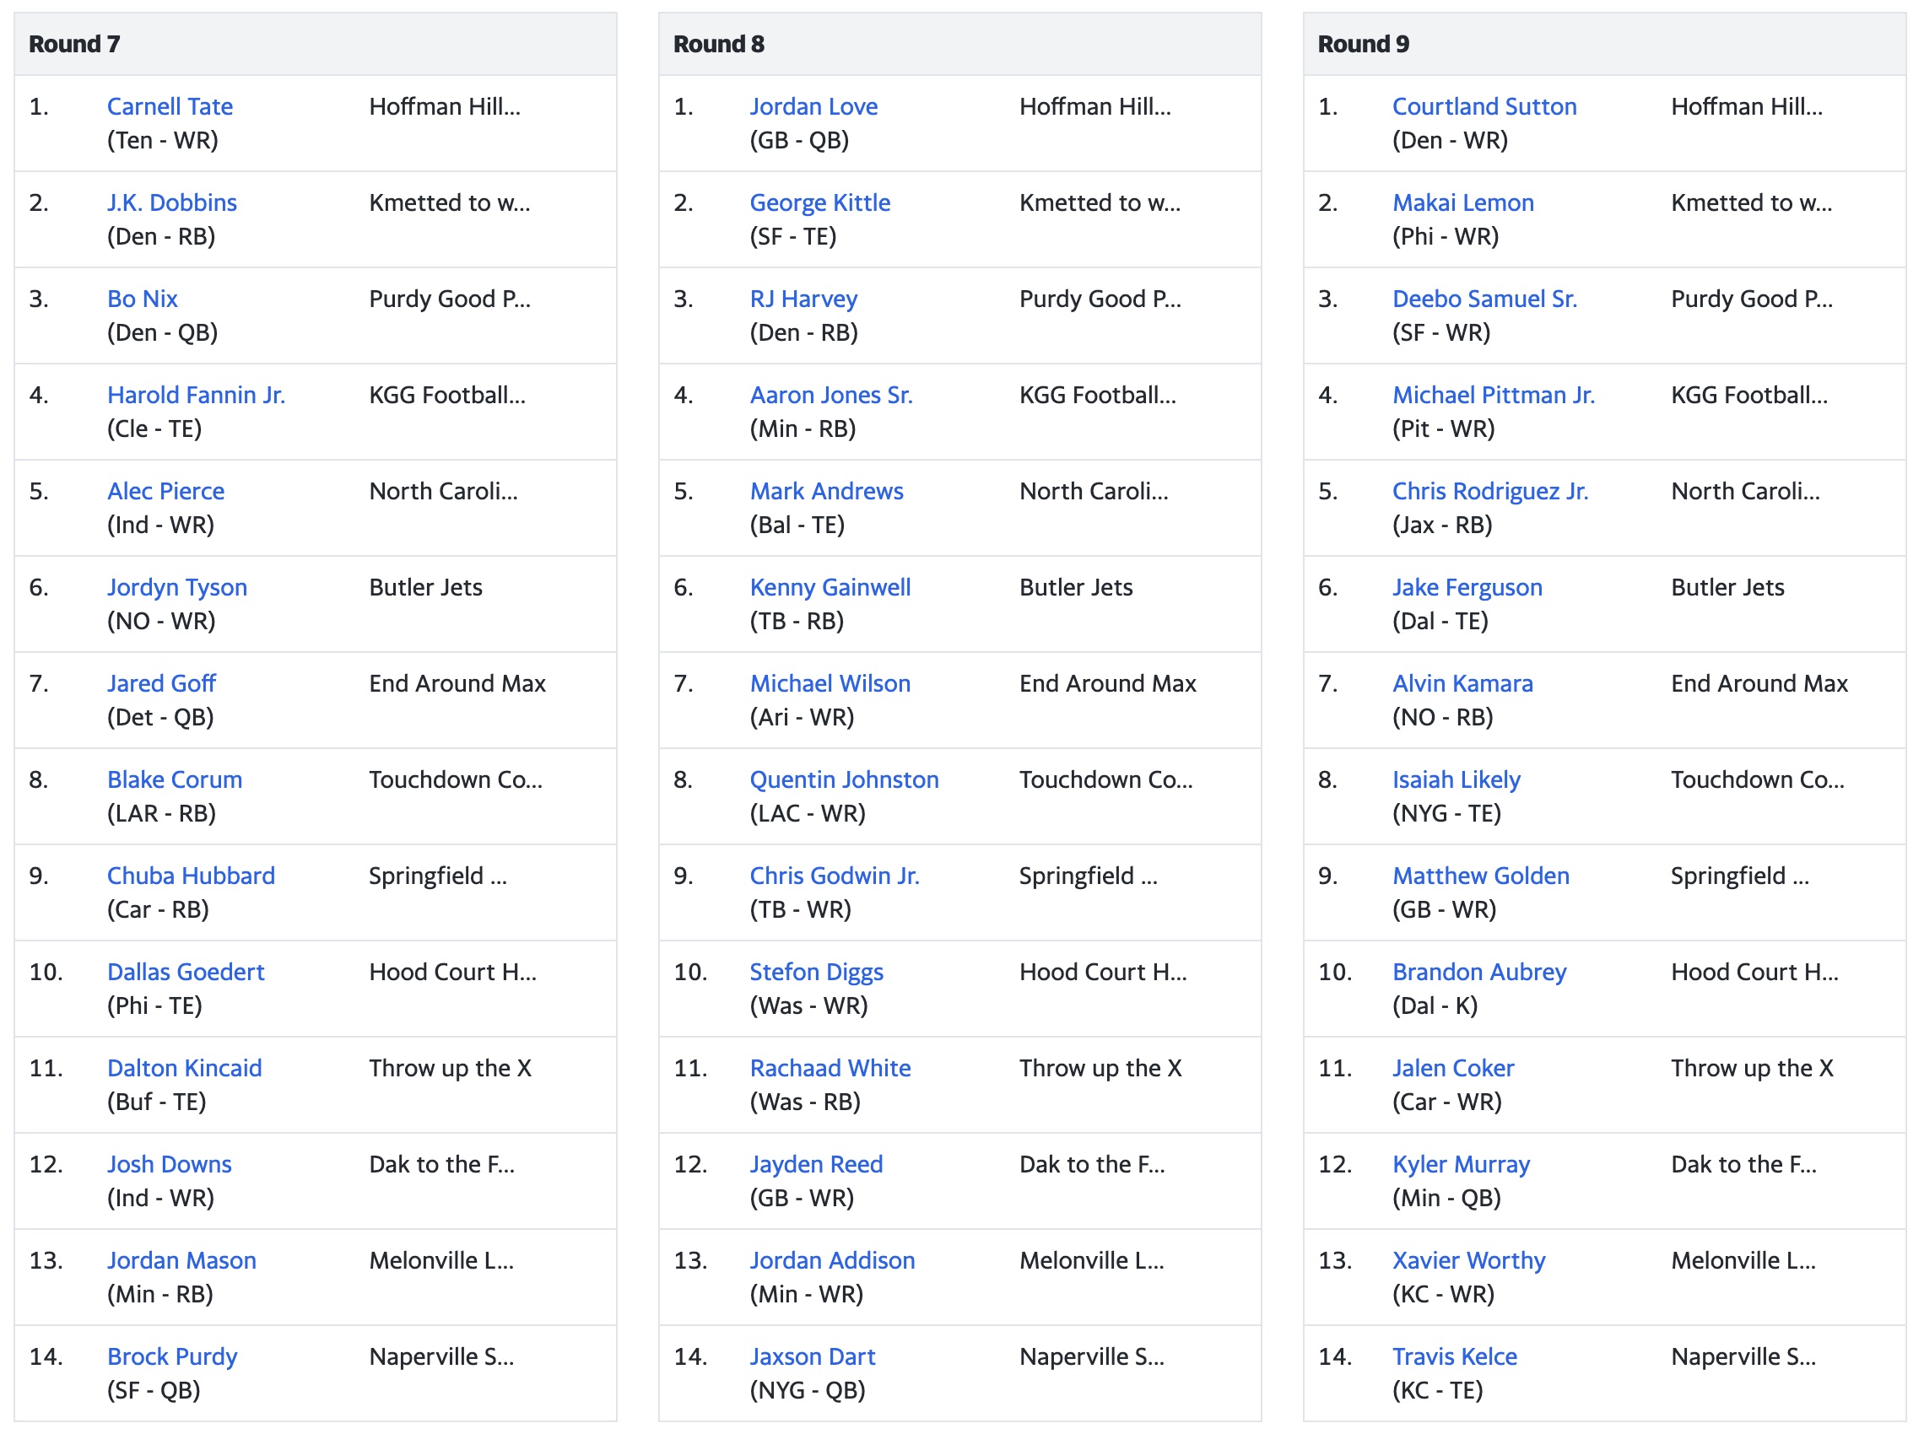
Task: Open Alvin Kamara player link
Action: (x=1462, y=683)
